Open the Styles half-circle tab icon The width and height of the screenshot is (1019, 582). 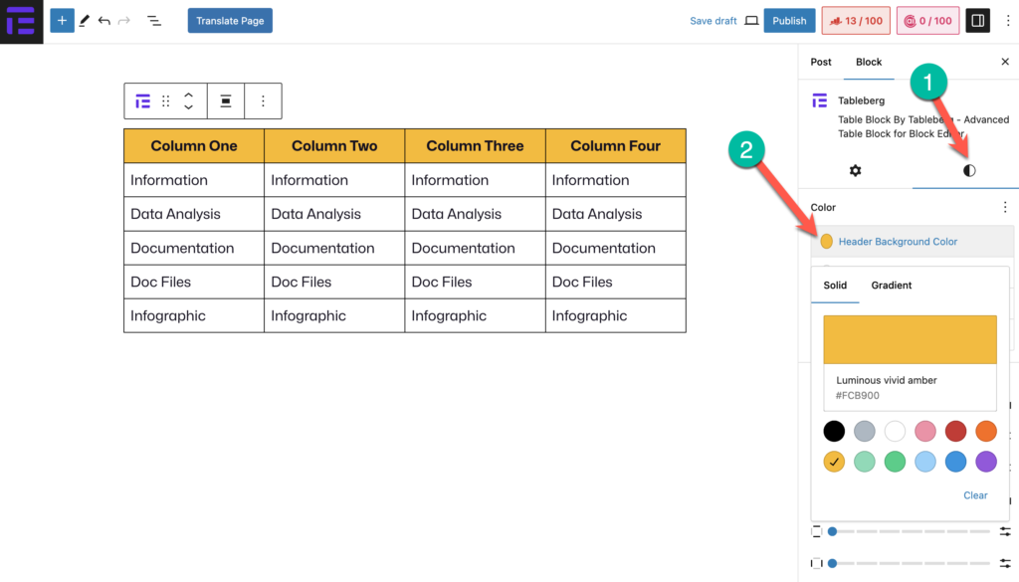pyautogui.click(x=969, y=171)
